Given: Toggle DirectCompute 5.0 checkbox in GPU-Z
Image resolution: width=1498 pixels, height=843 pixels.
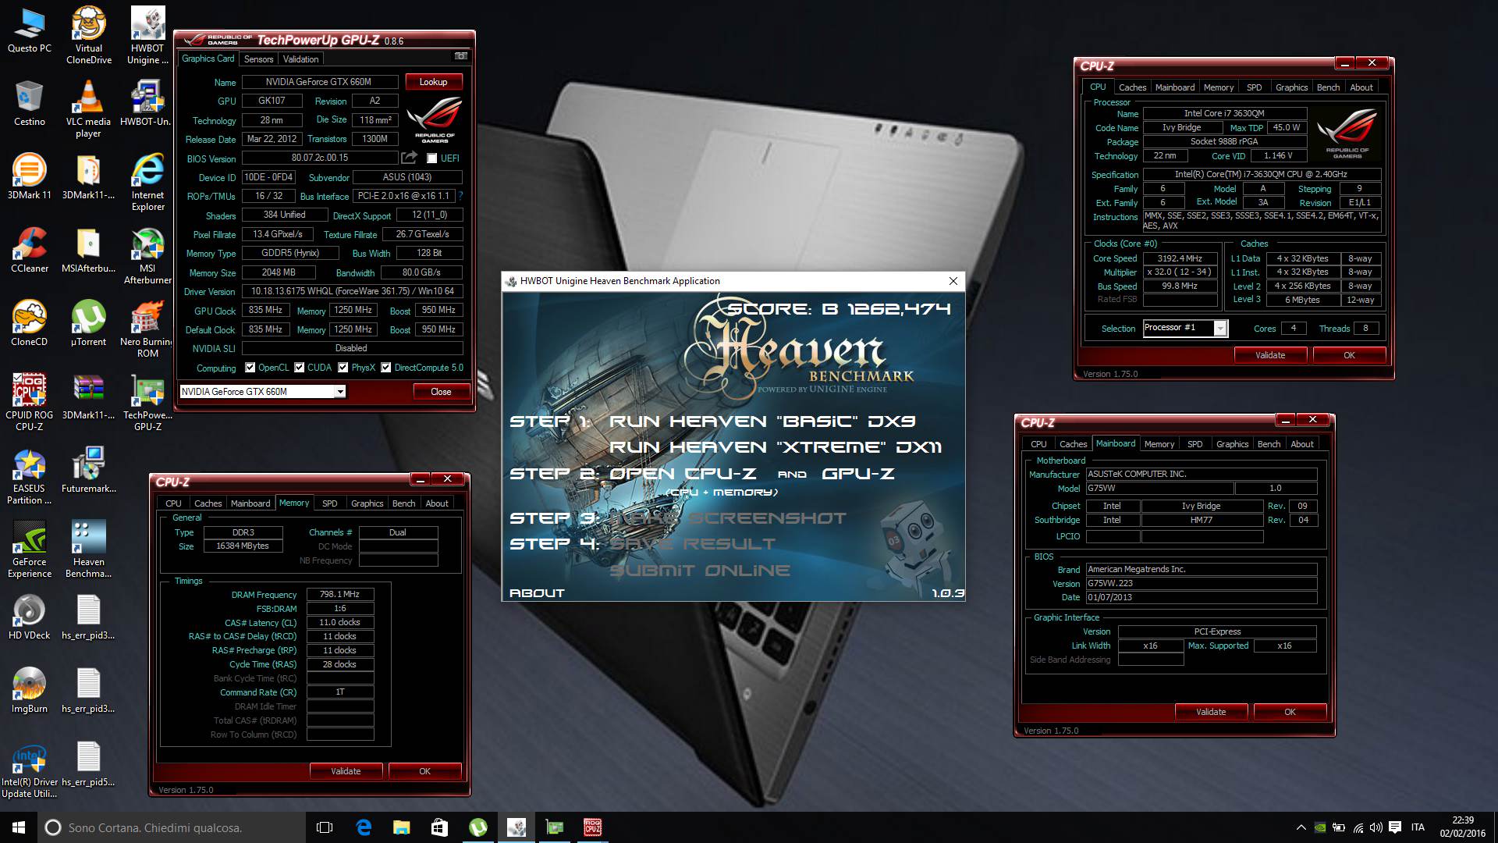Looking at the screenshot, I should coord(385,368).
